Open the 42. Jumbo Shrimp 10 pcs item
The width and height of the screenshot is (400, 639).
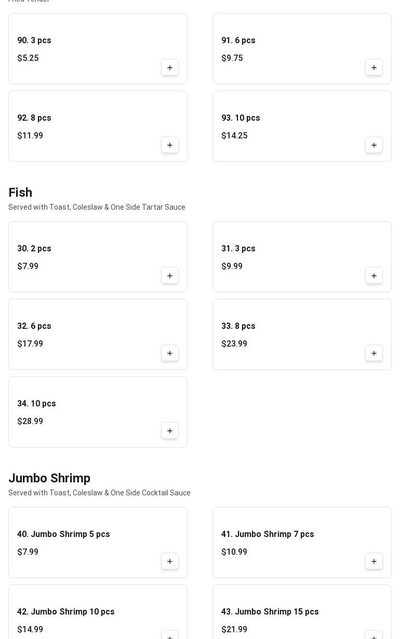tap(66, 612)
